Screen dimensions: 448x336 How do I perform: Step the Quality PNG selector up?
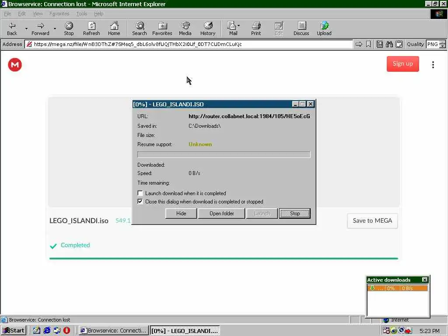[443, 42]
